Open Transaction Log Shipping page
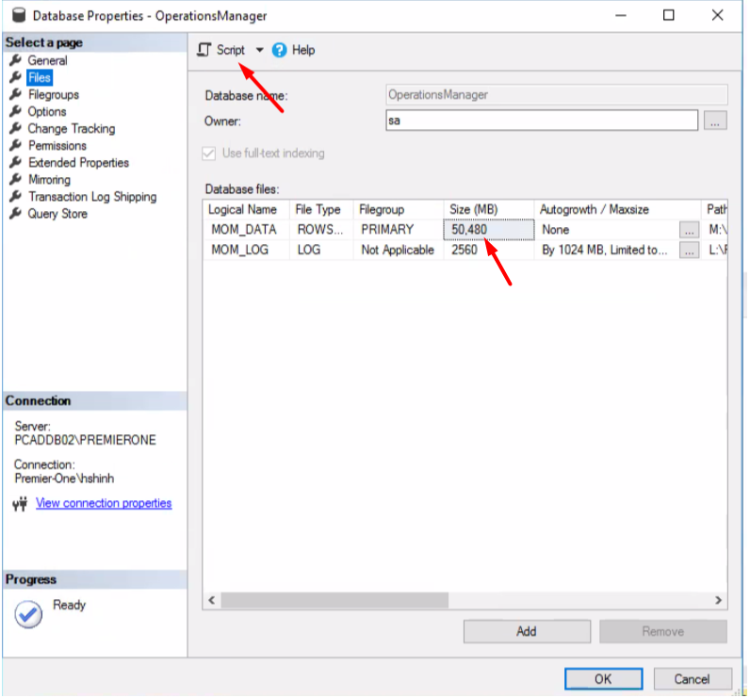This screenshot has height=698, width=750. pyautogui.click(x=92, y=197)
